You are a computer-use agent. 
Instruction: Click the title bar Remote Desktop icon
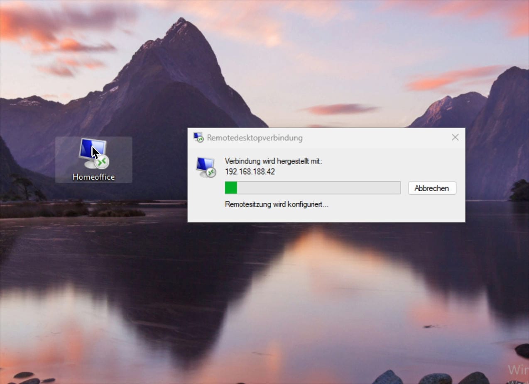point(198,138)
